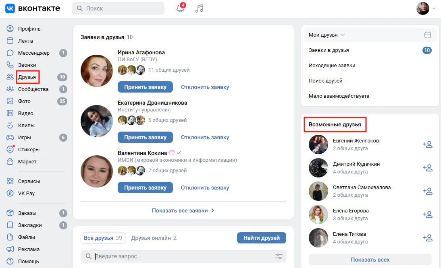Viewport: 441px width, 268px height.
Task: Open Евгений Желязков's profile name
Action: pos(356,140)
